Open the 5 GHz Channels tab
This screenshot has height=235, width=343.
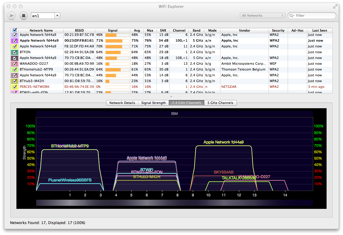(x=220, y=103)
